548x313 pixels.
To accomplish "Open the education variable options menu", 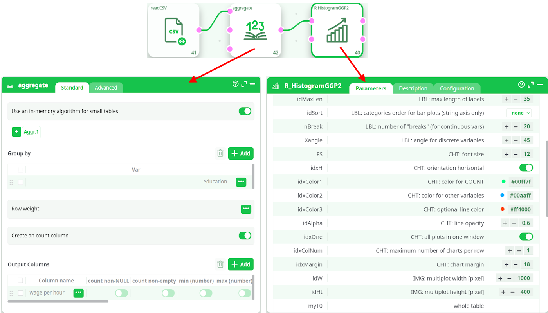I will [x=241, y=182].
